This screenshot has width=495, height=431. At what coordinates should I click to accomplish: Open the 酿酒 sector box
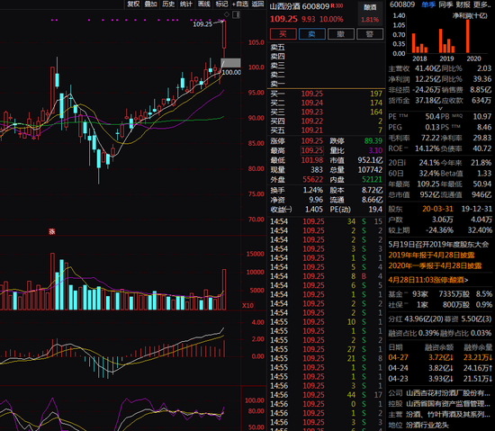point(370,13)
